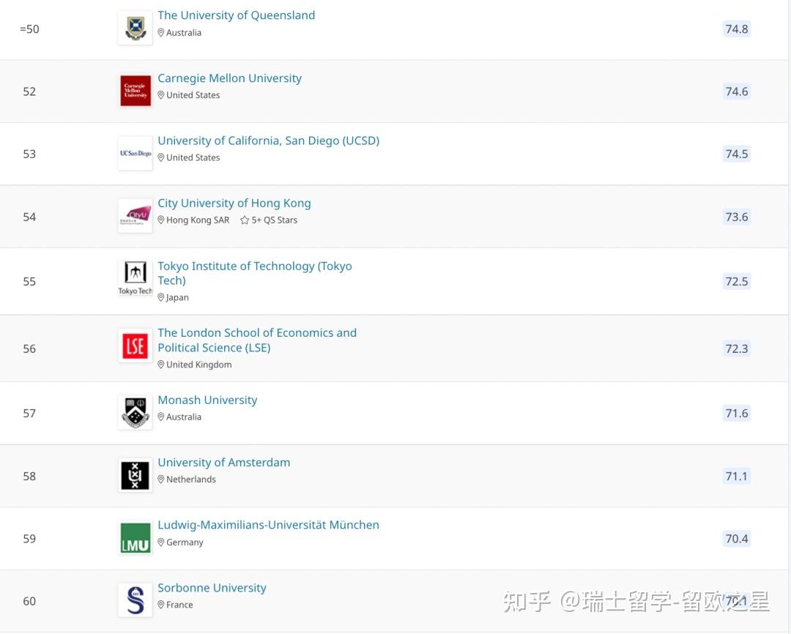Click the CityU logo
The width and height of the screenshot is (791, 634).
(135, 216)
